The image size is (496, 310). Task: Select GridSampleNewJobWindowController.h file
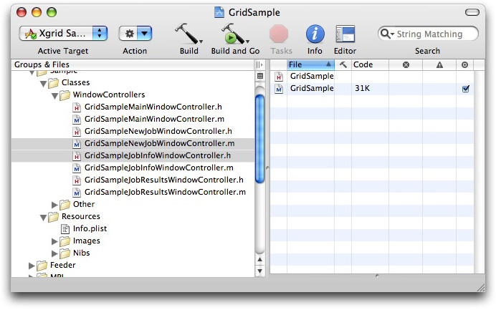pyautogui.click(x=158, y=131)
